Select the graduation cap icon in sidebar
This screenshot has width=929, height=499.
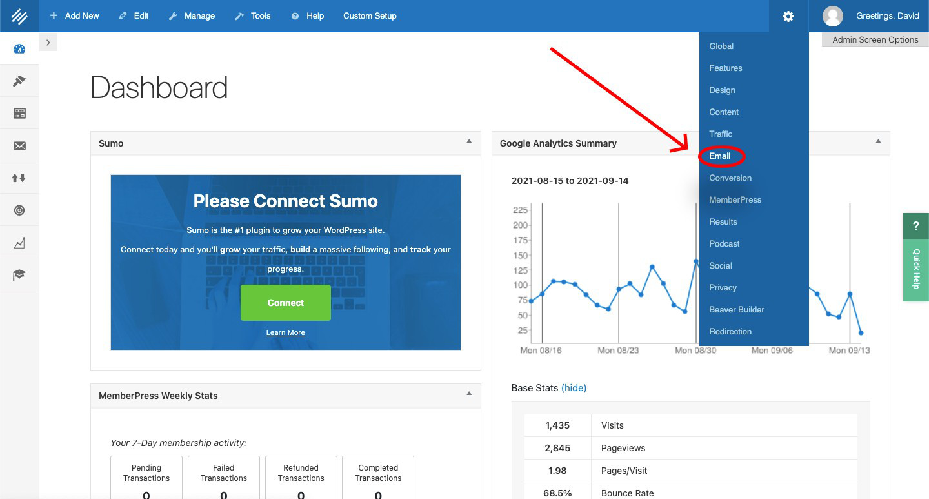pyautogui.click(x=19, y=274)
